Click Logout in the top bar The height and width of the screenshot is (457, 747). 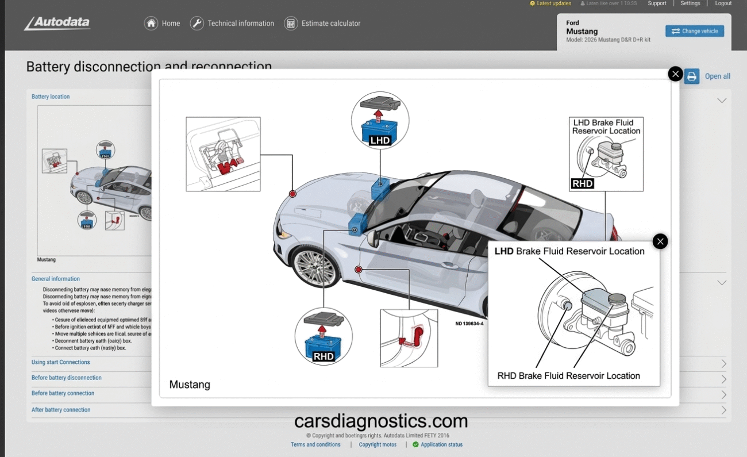723,3
